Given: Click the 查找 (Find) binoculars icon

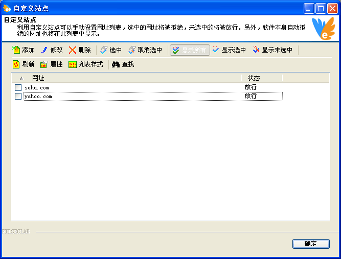Looking at the screenshot, I should point(116,64).
